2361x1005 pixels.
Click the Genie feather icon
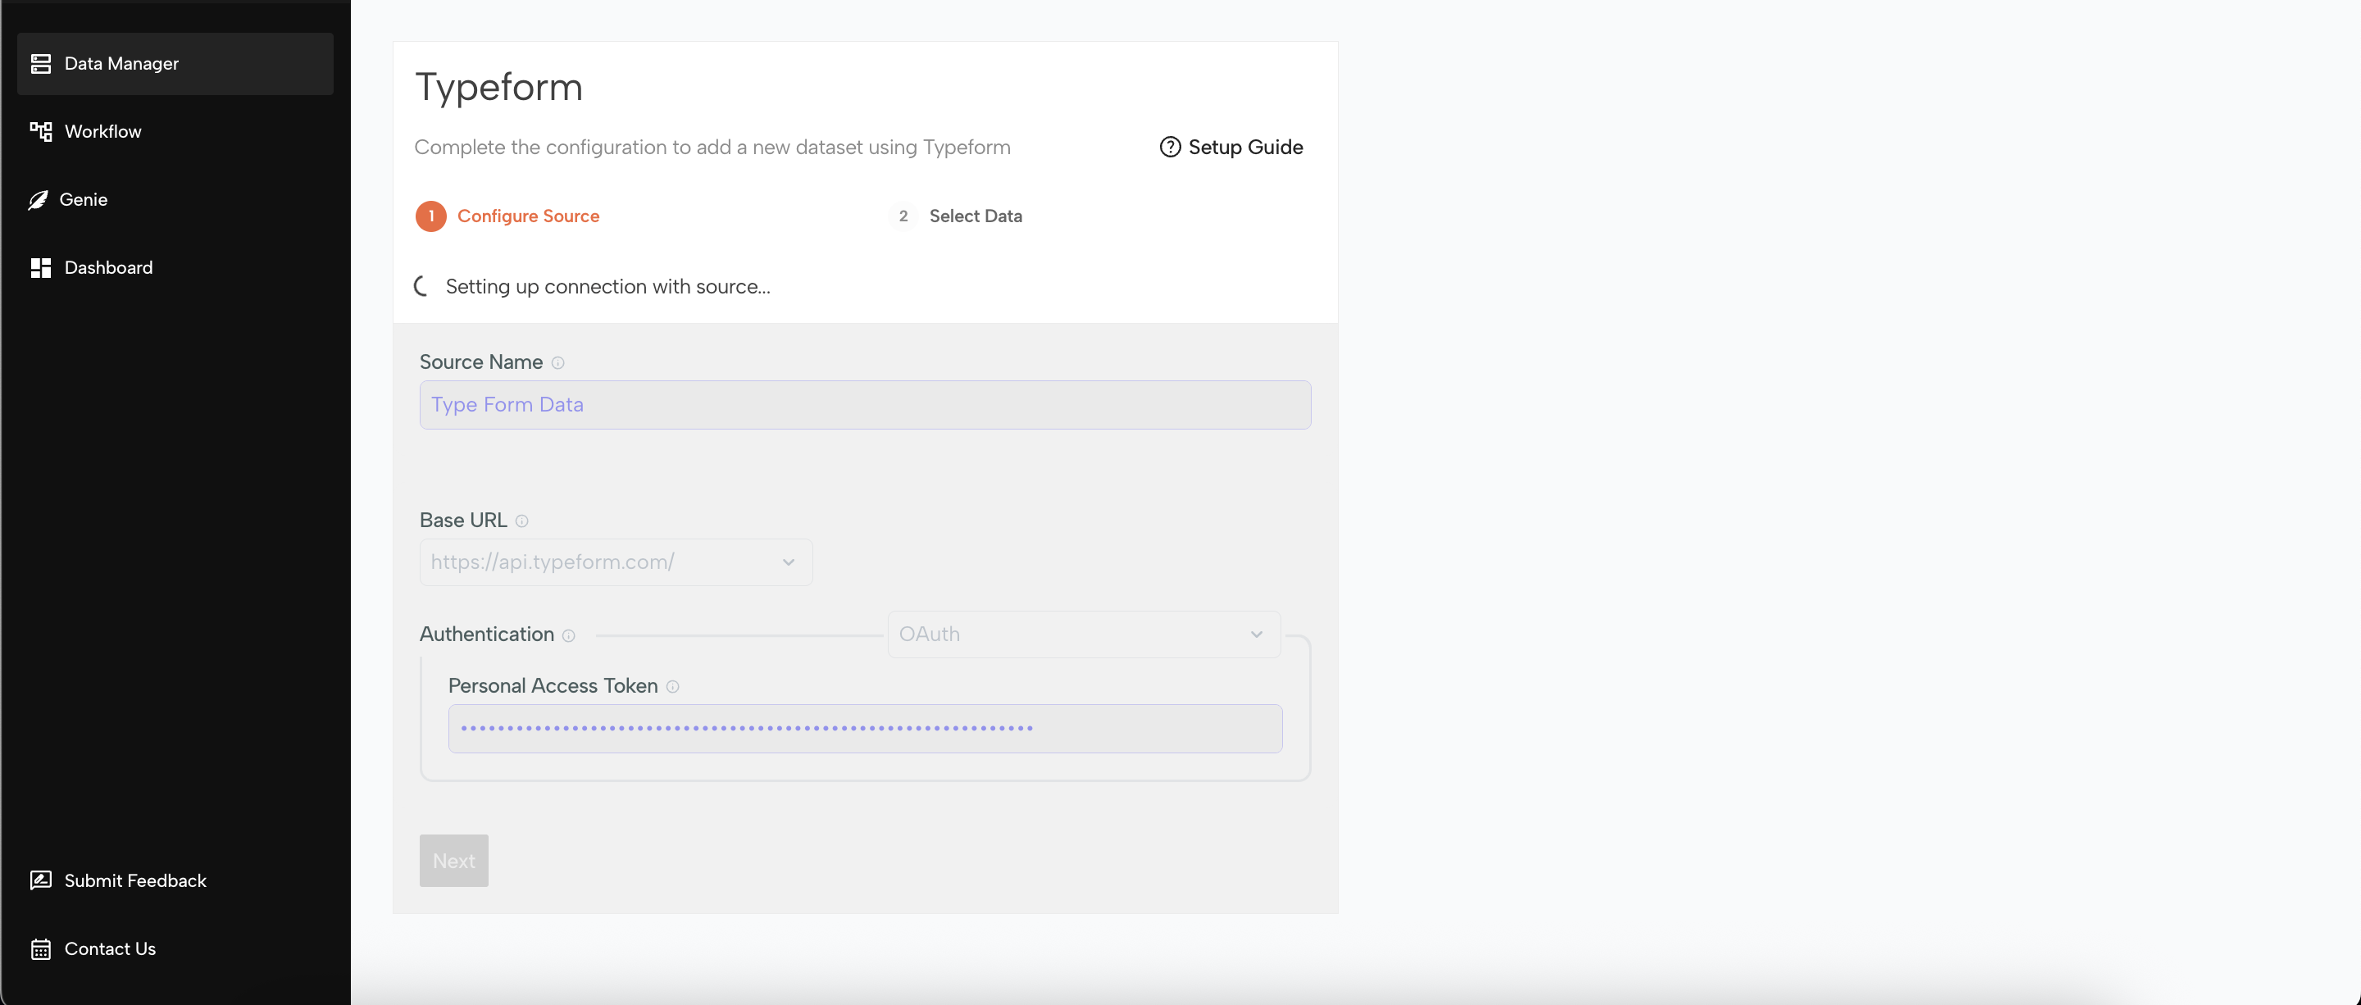[x=38, y=200]
